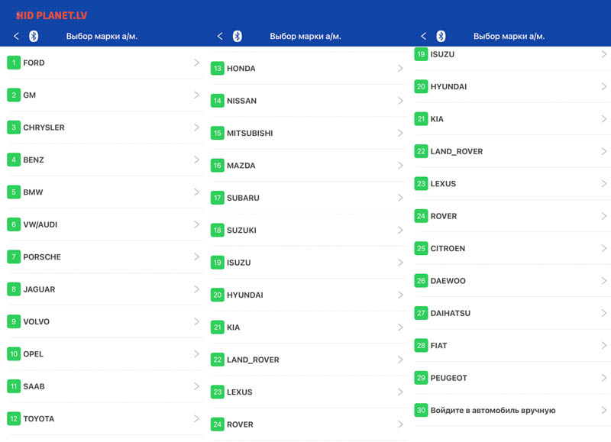Click the Выбор марки а/м. title in the right panel
This screenshot has height=442, width=611.
(509, 37)
